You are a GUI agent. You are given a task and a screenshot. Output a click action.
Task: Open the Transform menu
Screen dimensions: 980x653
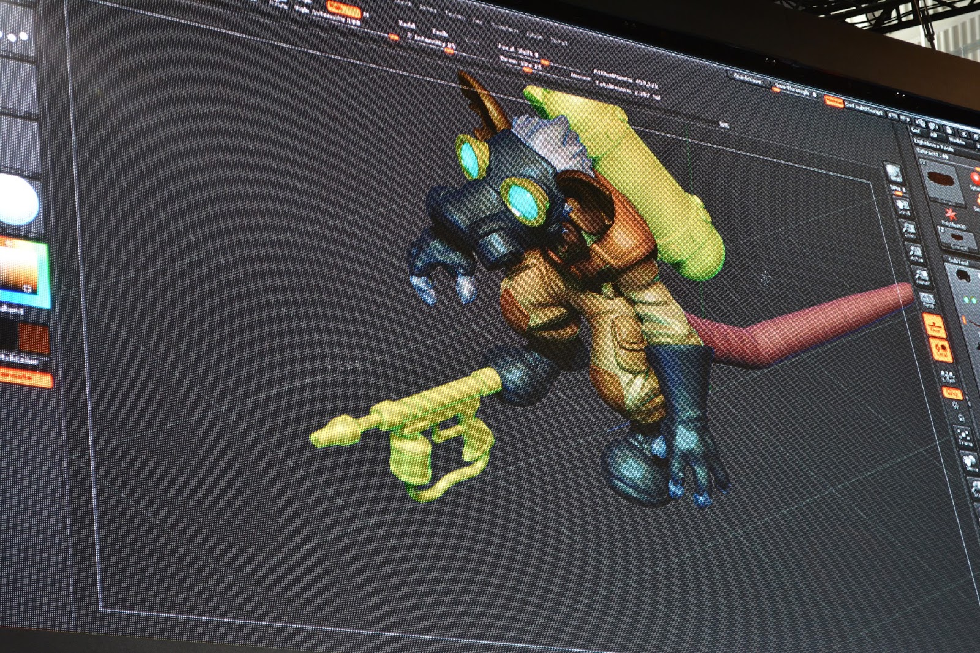click(x=505, y=28)
